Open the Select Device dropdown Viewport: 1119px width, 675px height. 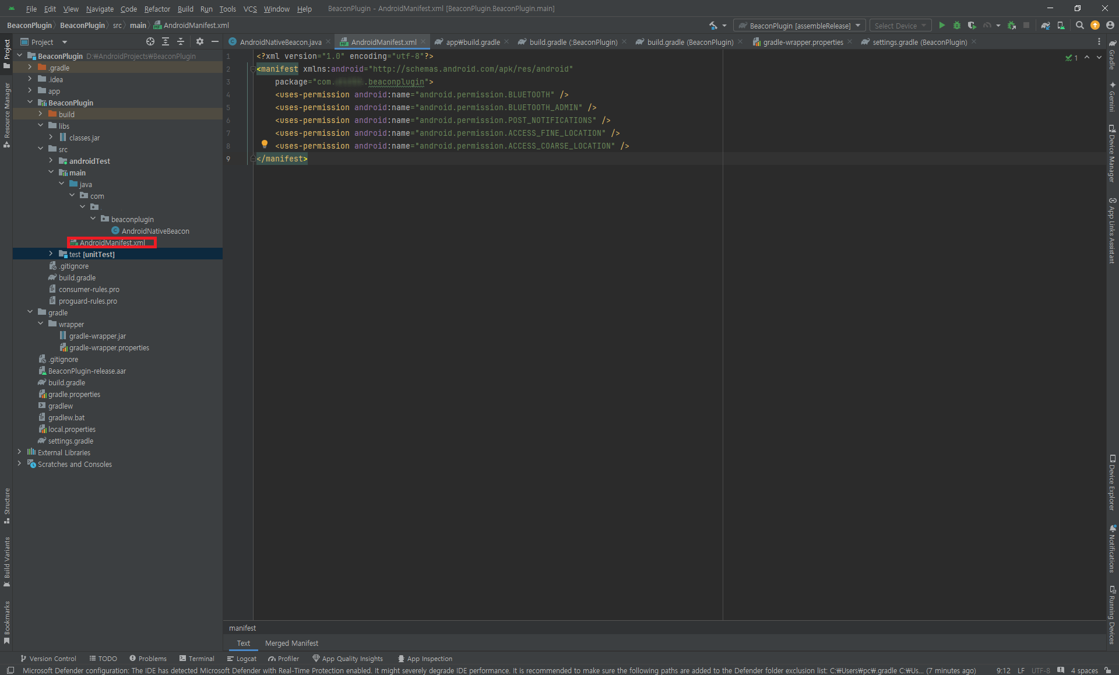coord(900,26)
